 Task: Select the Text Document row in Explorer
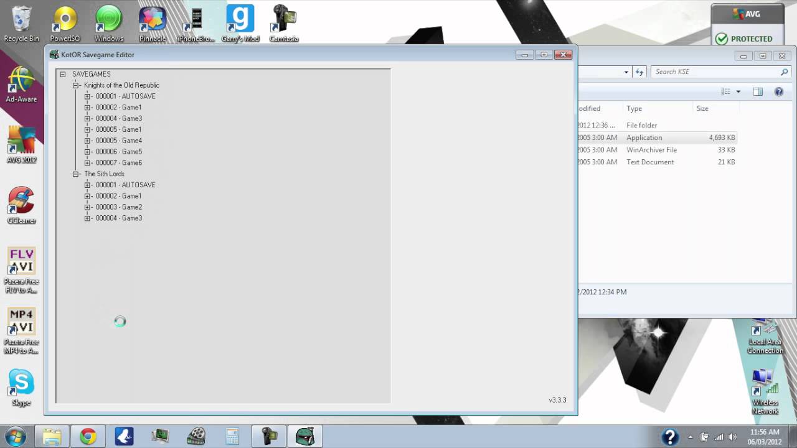coord(658,162)
